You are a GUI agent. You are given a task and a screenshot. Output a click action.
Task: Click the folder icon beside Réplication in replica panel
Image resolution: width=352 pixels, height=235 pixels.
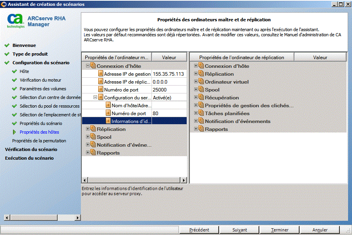point(201,74)
